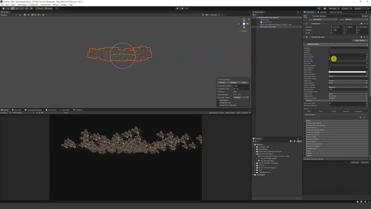Toggle the Resimulate checkbox
The width and height of the screenshot is (371, 209).
(x=218, y=100)
